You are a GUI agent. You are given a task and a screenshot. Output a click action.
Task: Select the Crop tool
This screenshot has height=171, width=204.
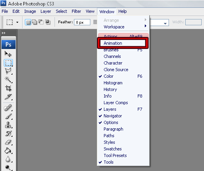[x=8, y=88]
